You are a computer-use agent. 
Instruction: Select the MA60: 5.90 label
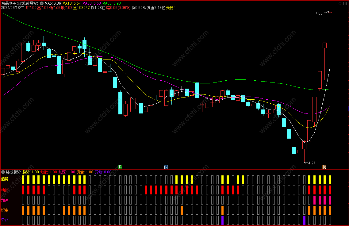[x=112, y=3]
